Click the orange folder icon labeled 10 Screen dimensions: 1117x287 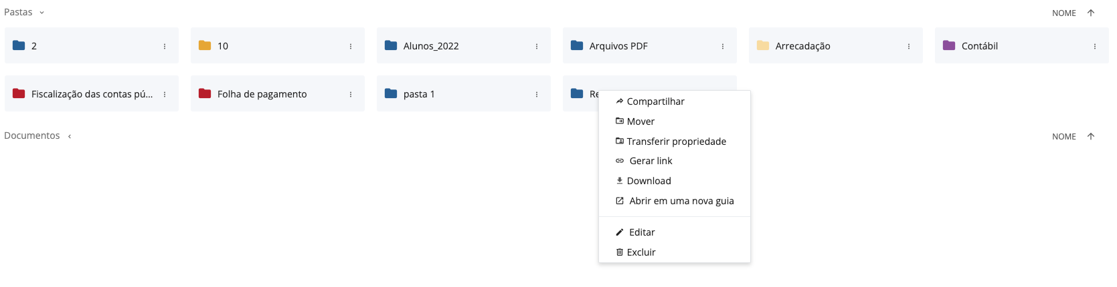(205, 45)
